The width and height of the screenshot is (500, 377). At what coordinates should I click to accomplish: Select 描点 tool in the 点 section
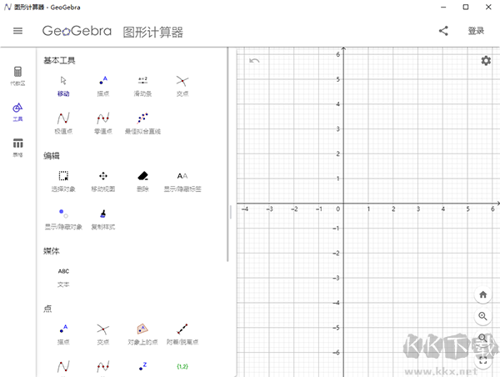coord(63,334)
